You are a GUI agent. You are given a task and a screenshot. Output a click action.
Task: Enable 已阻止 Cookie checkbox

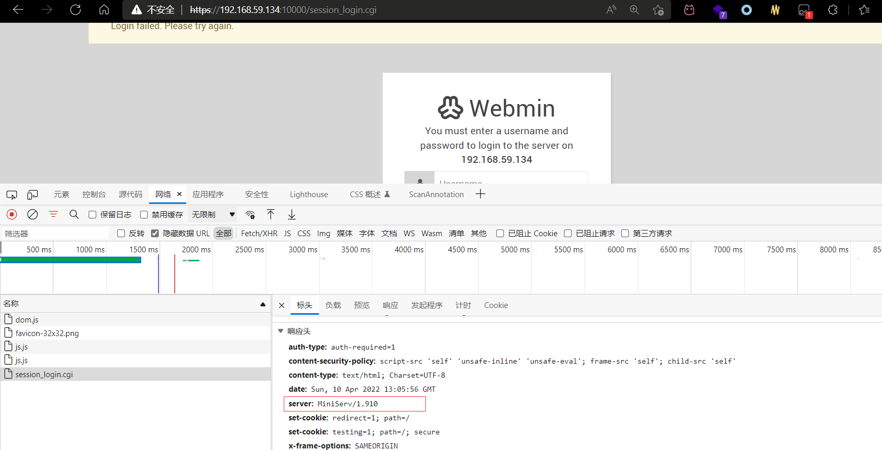pos(500,234)
